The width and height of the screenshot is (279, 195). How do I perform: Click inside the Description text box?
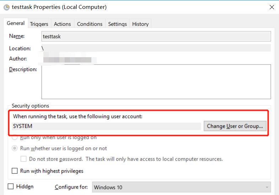coord(156,81)
